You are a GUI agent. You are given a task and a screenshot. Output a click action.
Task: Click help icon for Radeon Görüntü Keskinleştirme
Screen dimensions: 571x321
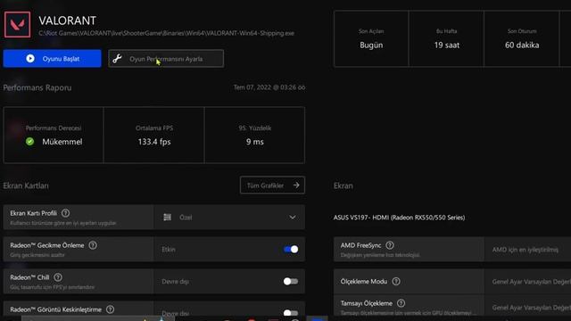pyautogui.click(x=110, y=309)
